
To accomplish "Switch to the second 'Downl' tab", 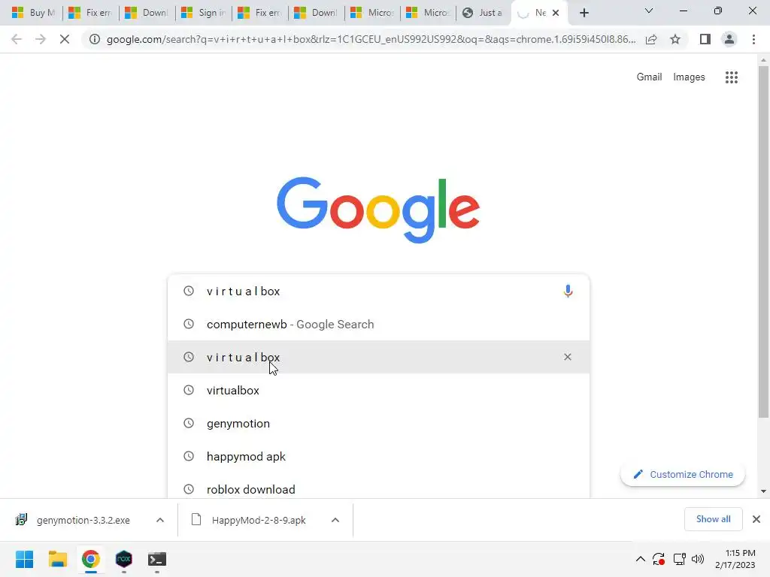I will pos(317,13).
